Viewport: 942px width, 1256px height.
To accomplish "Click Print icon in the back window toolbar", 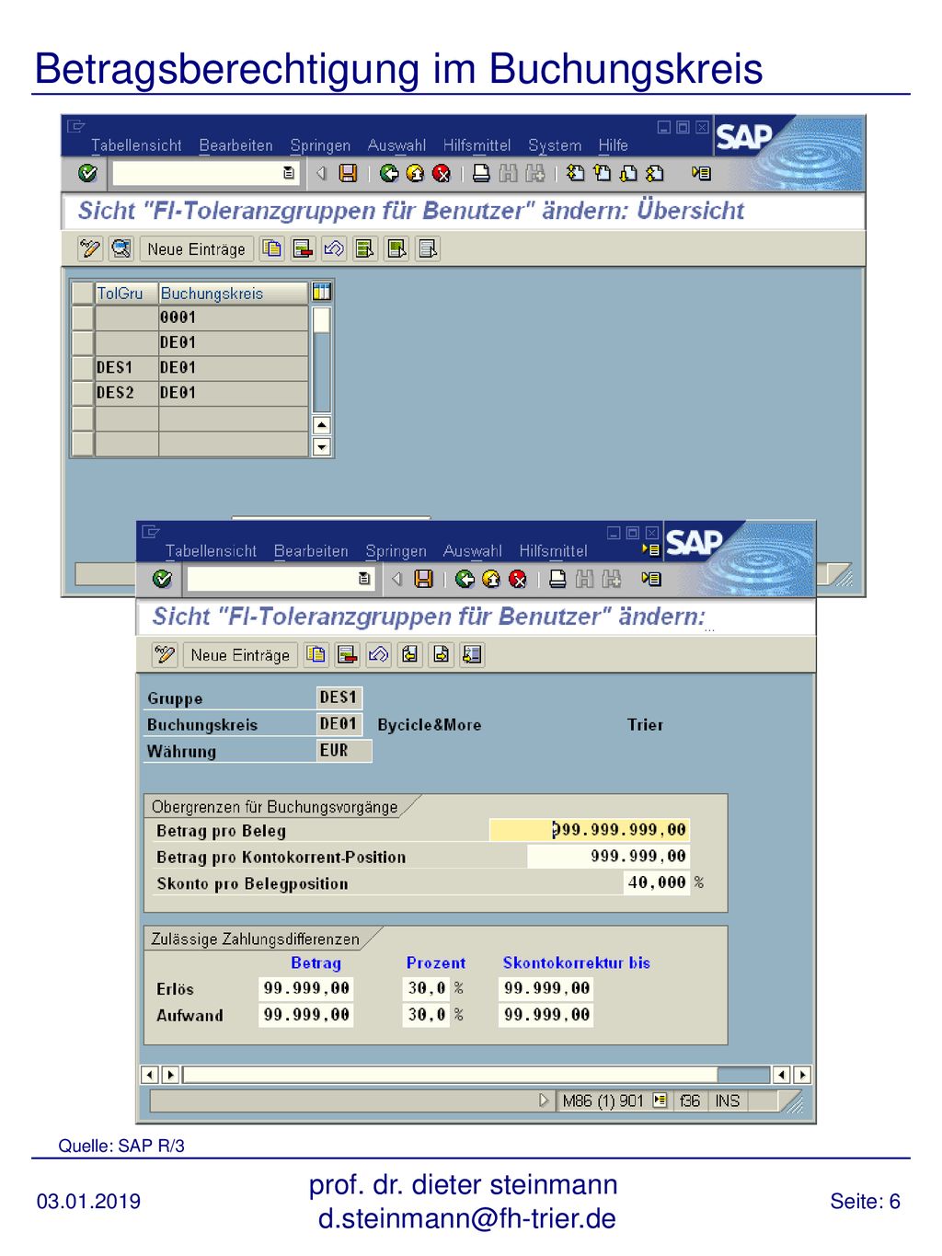I will coord(481,173).
